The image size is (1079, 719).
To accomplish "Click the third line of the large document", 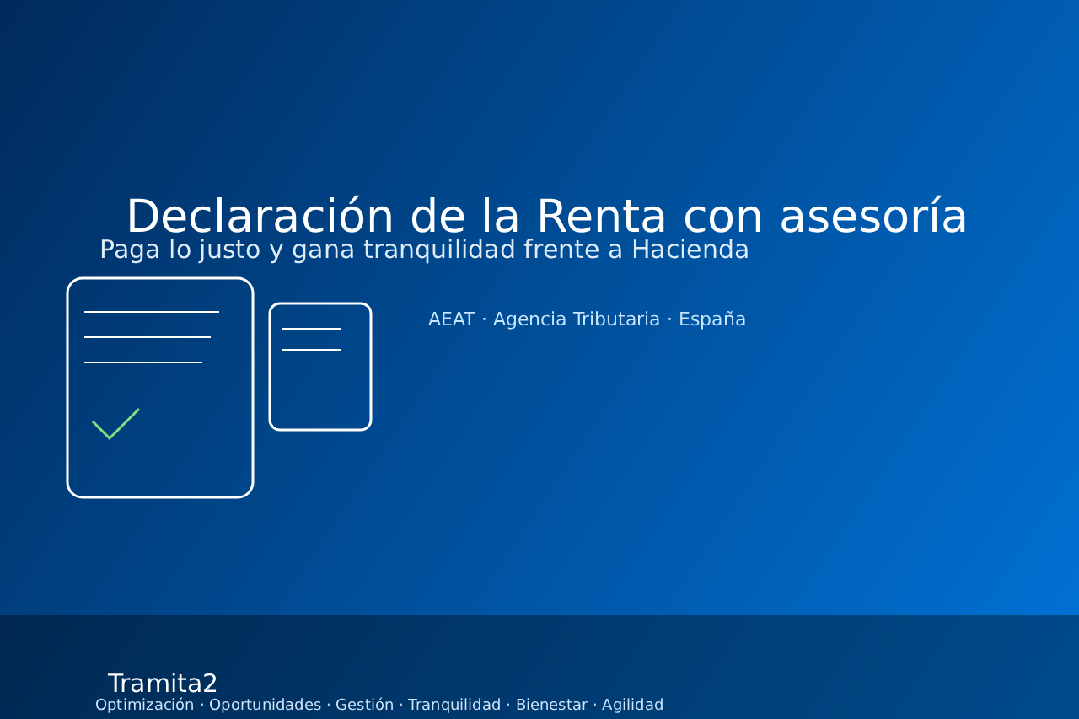I will click(x=143, y=361).
